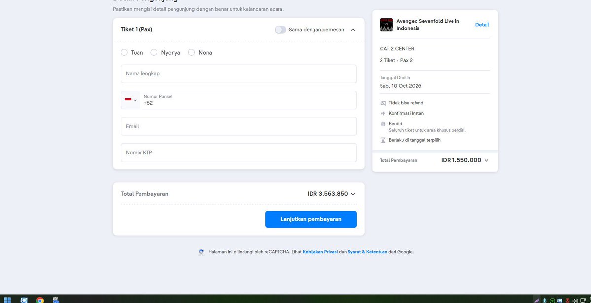Click the Nomor KTP field

tap(239, 153)
